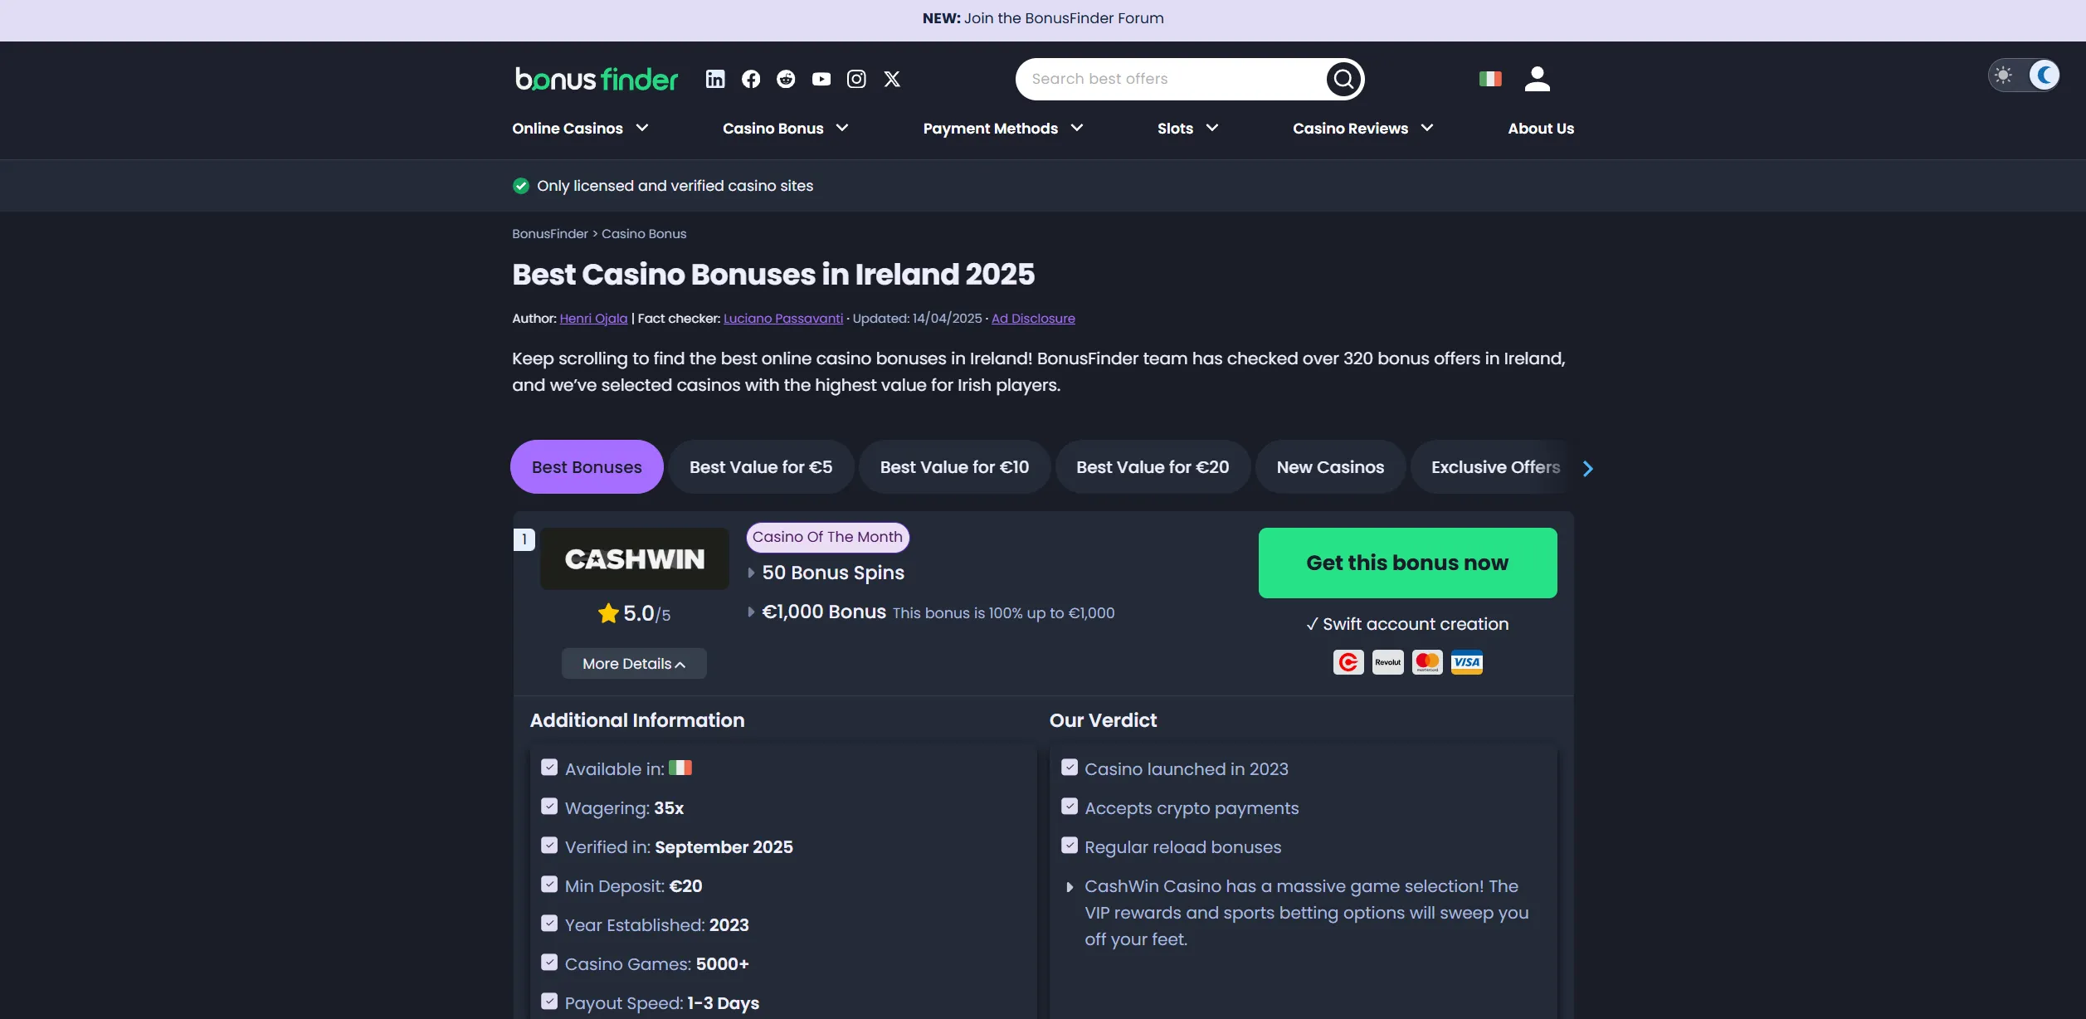This screenshot has height=1019, width=2086.
Task: Open the Ad Disclosure link
Action: tap(1033, 318)
